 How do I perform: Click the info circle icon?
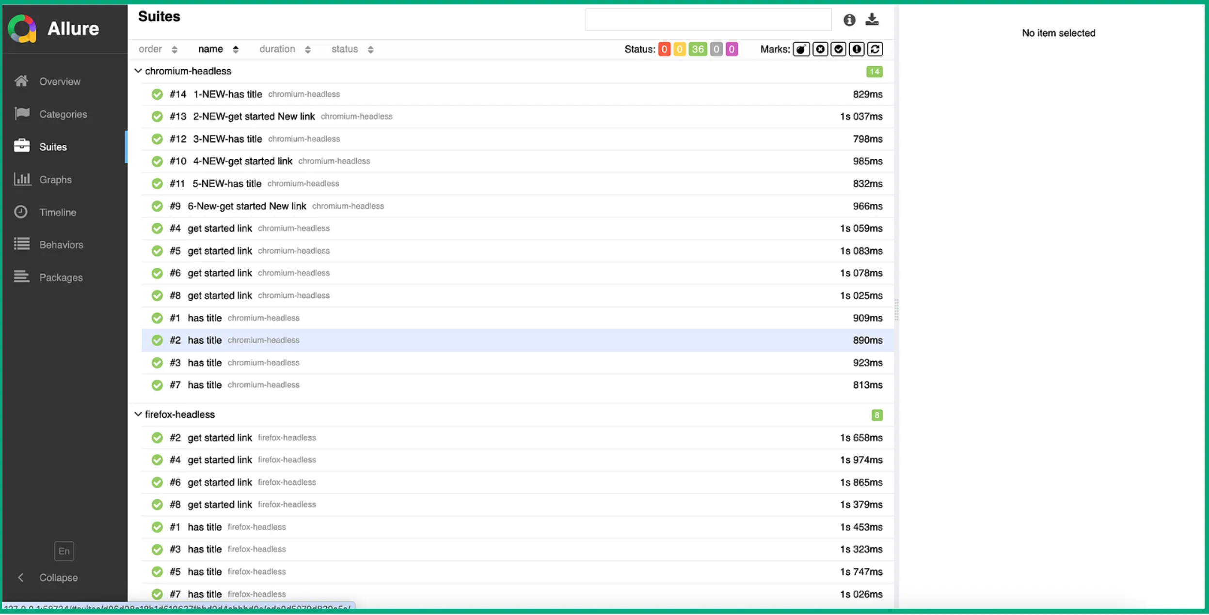[x=849, y=20]
